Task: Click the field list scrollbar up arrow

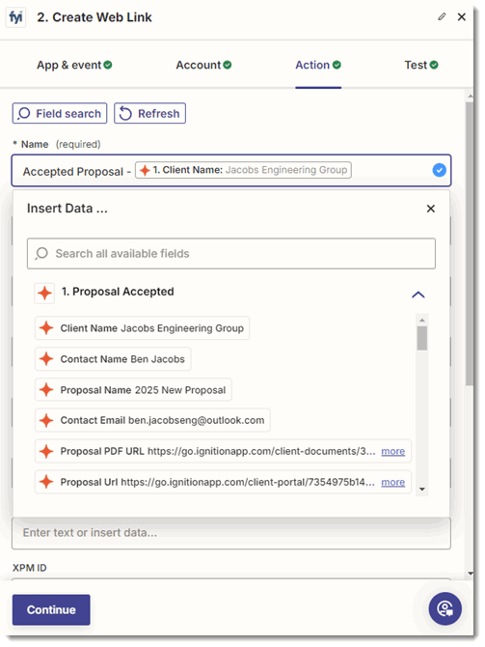Action: coord(422,320)
